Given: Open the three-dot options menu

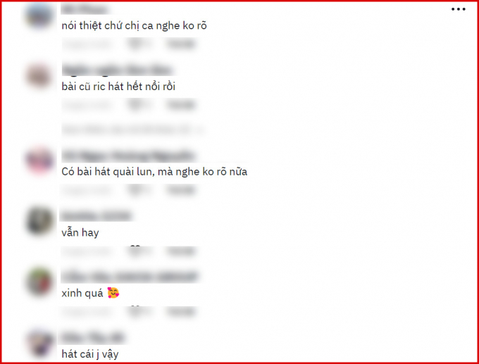Looking at the screenshot, I should [x=459, y=9].
